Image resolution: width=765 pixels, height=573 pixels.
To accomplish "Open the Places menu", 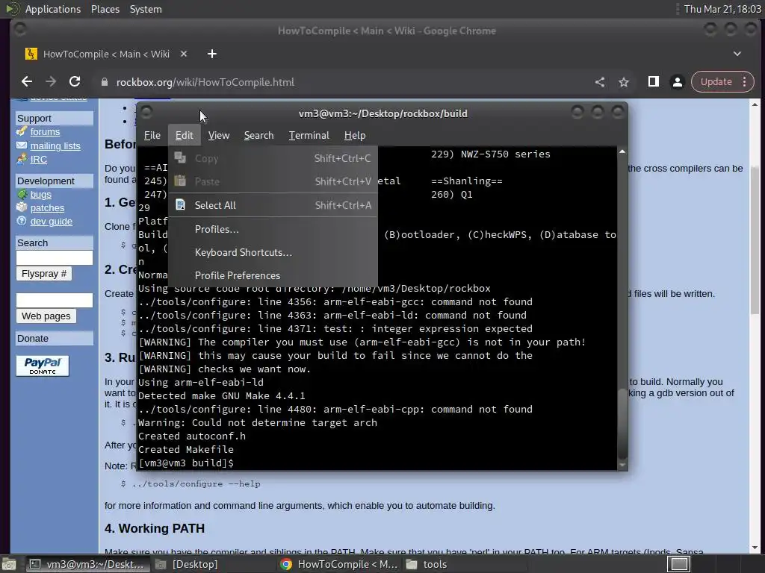I will 105,9.
